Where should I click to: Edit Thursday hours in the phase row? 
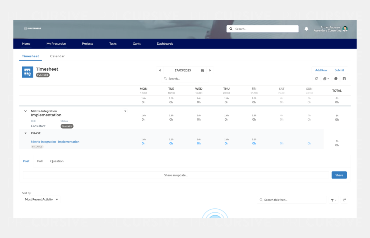click(x=226, y=143)
